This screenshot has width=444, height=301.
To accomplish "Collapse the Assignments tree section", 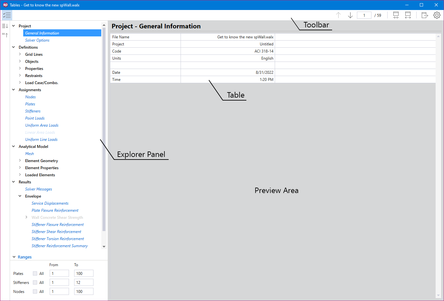I will pos(14,90).
